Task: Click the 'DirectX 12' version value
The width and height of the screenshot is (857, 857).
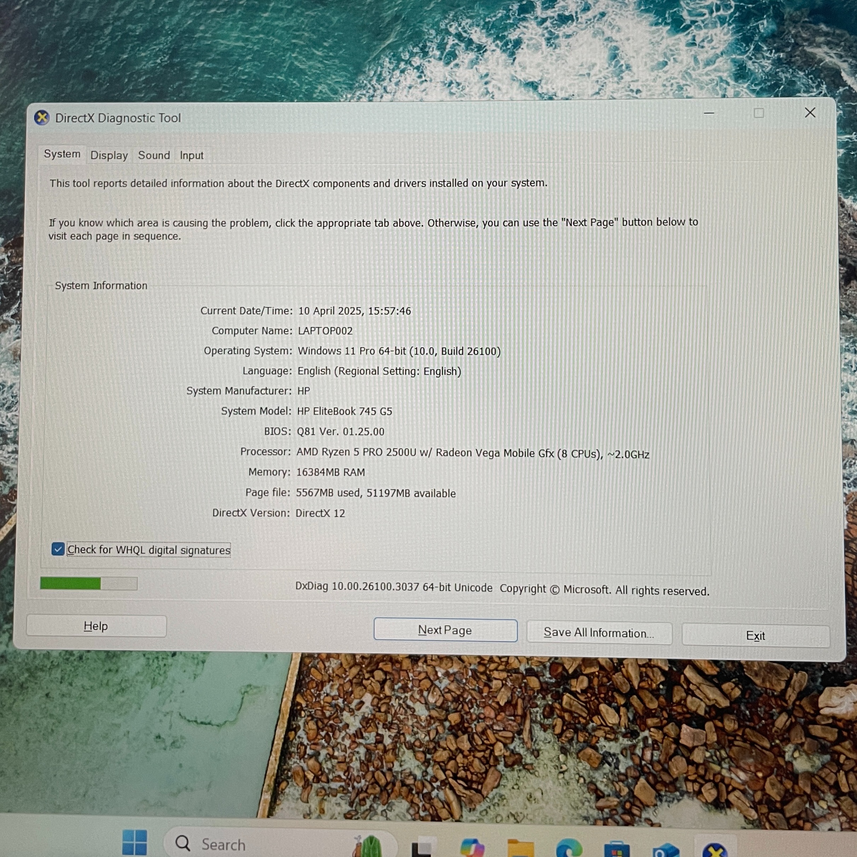Action: pos(320,513)
